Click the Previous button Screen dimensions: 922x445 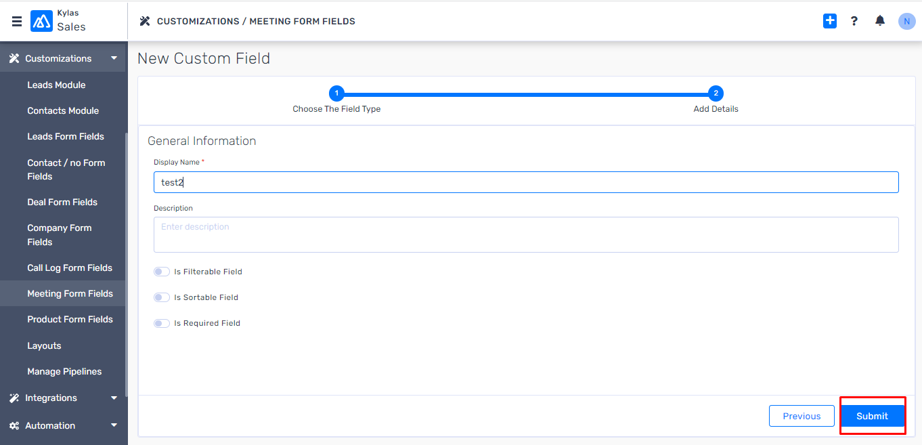802,416
